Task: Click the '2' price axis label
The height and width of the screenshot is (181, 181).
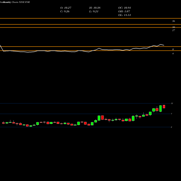Action: (x=171, y=127)
